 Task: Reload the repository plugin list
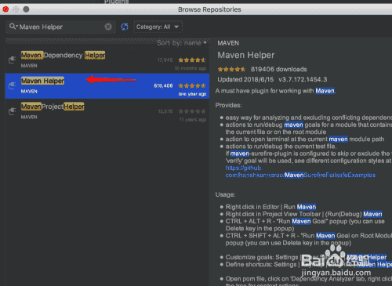(125, 27)
